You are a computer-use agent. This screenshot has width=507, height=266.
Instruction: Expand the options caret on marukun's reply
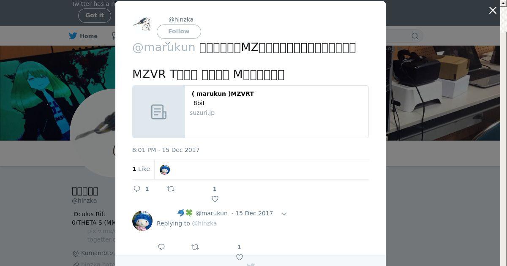[x=284, y=214]
